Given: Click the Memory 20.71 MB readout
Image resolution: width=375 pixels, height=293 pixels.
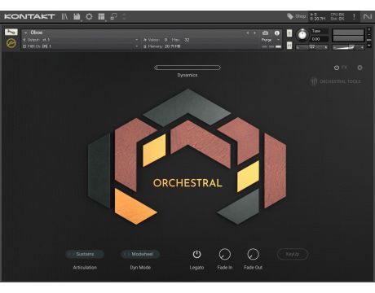Looking at the screenshot, I should (x=162, y=46).
